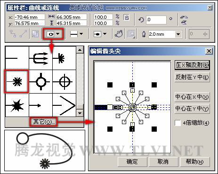Select the plain line no-arrowhead option
This screenshot has height=174, width=218.
pos(17,58)
